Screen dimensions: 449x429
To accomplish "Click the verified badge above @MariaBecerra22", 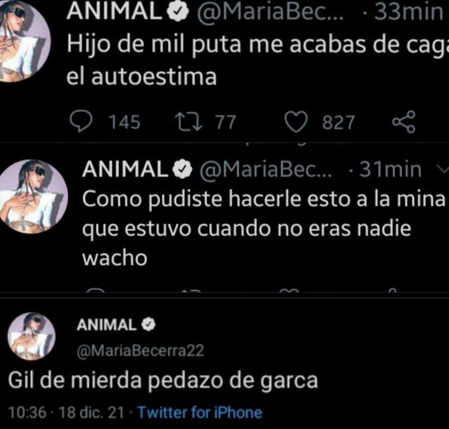I will (x=149, y=325).
